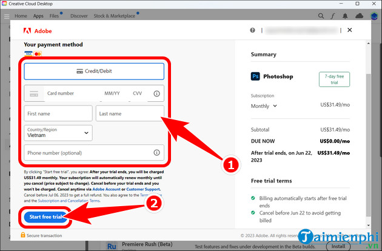382x251 pixels.
Task: Click the First name field
Action: (58, 113)
